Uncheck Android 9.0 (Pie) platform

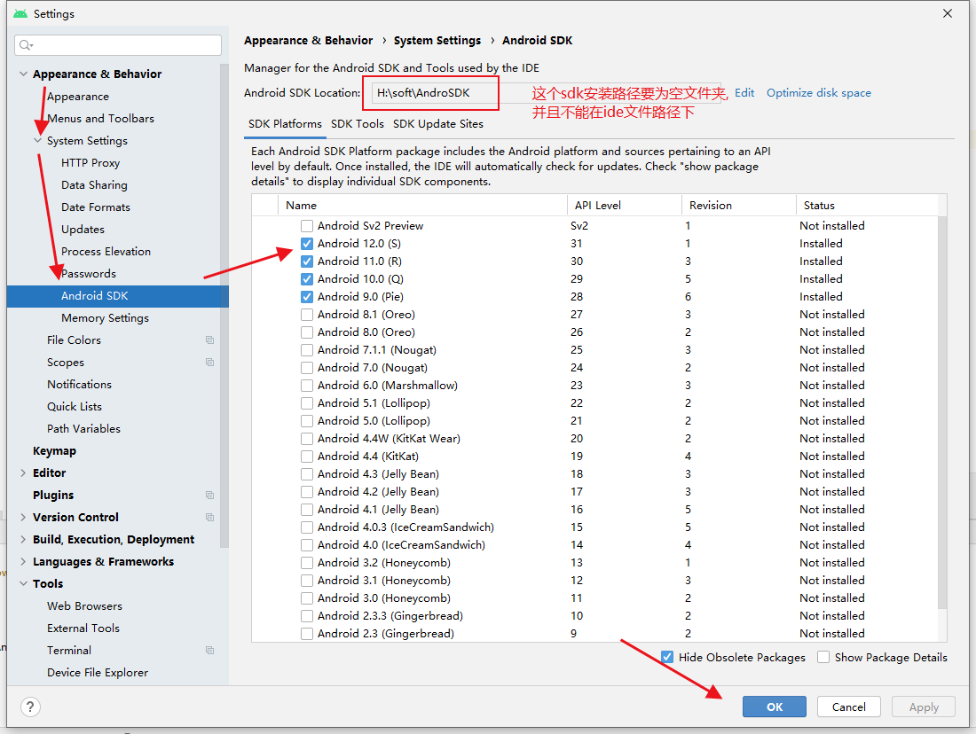coord(307,297)
